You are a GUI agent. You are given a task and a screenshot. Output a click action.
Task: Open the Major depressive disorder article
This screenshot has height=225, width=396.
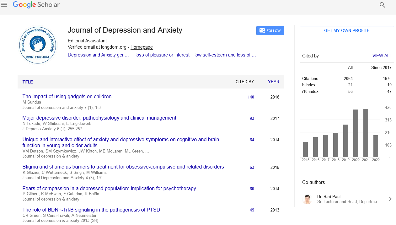[x=99, y=118]
